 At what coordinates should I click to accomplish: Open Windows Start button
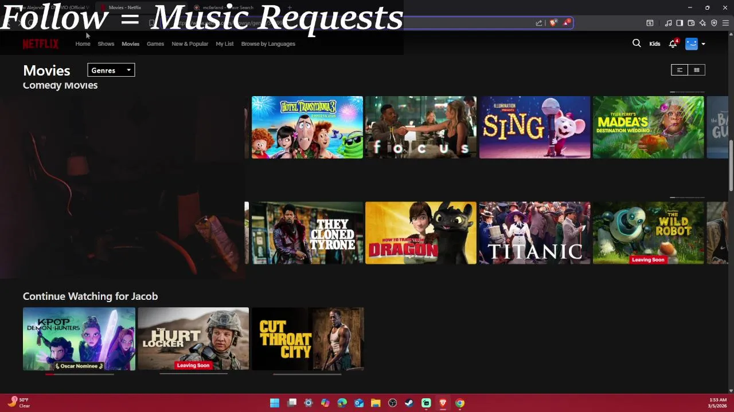pos(275,403)
